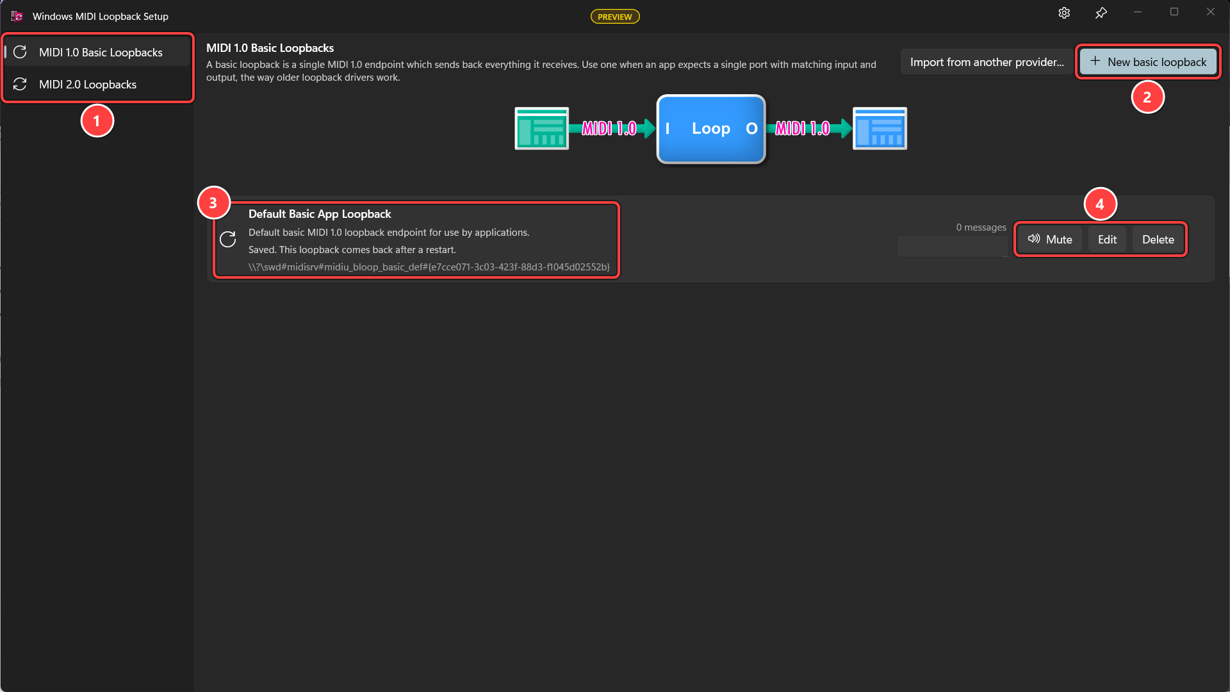The image size is (1230, 692).
Task: Click the blue Loop box in diagram
Action: point(711,129)
